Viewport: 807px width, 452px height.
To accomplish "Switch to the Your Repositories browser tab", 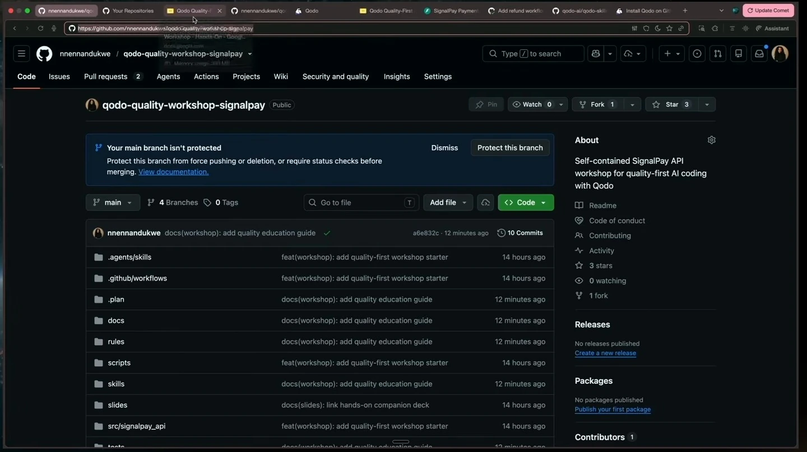I will 128,11.
